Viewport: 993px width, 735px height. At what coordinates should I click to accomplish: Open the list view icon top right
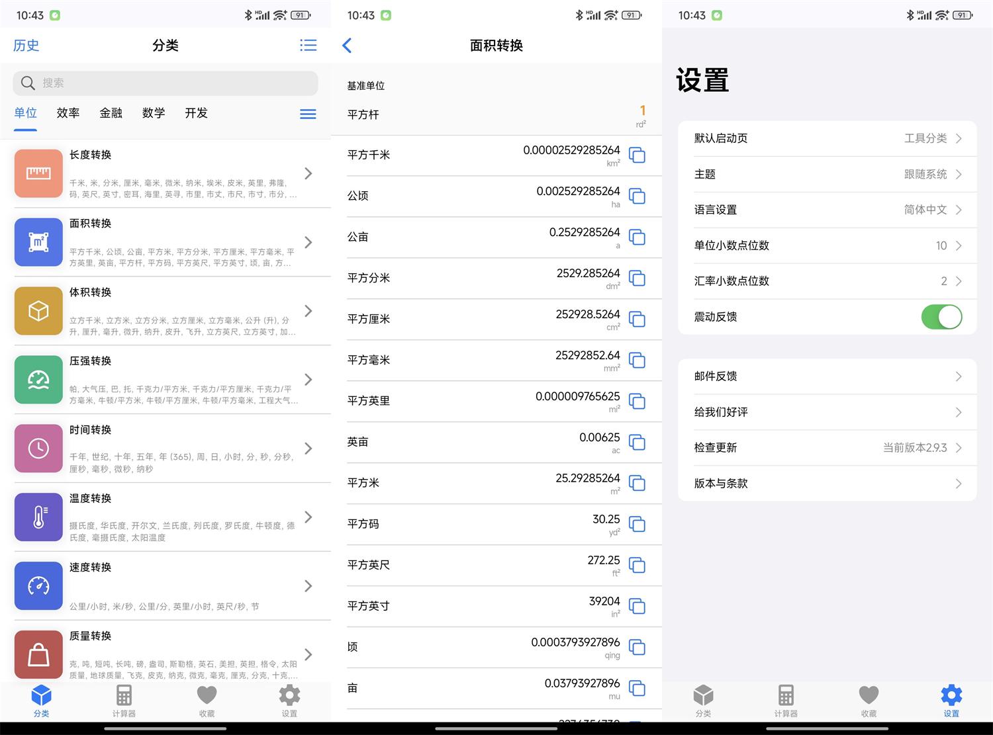click(x=308, y=45)
